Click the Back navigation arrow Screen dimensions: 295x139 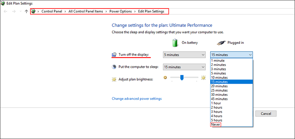(6, 11)
